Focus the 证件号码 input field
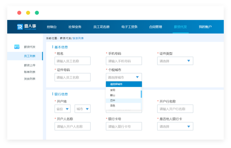The width and height of the screenshot is (231, 148). pyautogui.click(x=72, y=77)
